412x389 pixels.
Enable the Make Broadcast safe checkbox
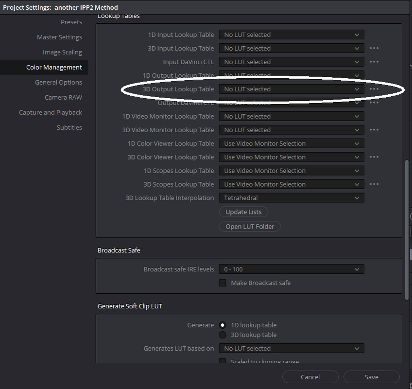tap(223, 283)
